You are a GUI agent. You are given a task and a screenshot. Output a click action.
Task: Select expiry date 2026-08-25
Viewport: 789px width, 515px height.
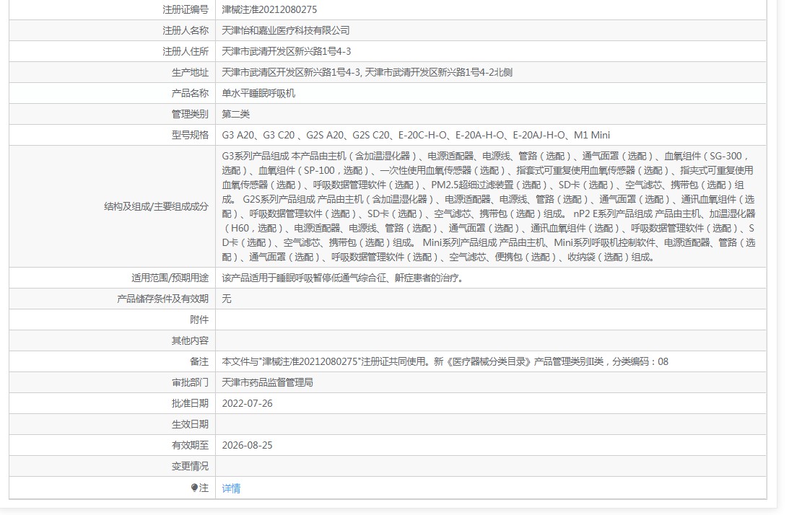(247, 446)
